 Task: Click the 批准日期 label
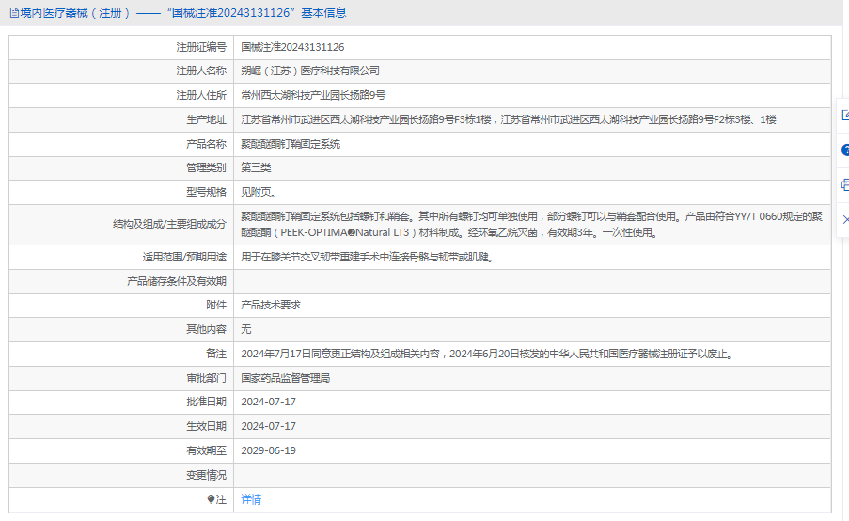click(x=206, y=402)
